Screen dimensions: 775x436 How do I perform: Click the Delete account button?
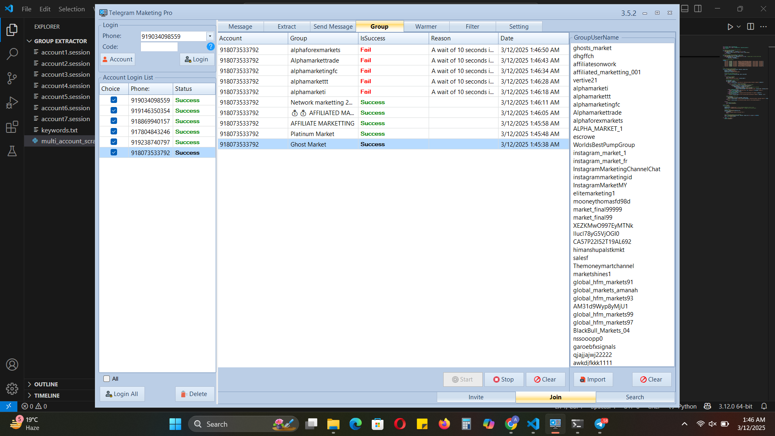195,394
